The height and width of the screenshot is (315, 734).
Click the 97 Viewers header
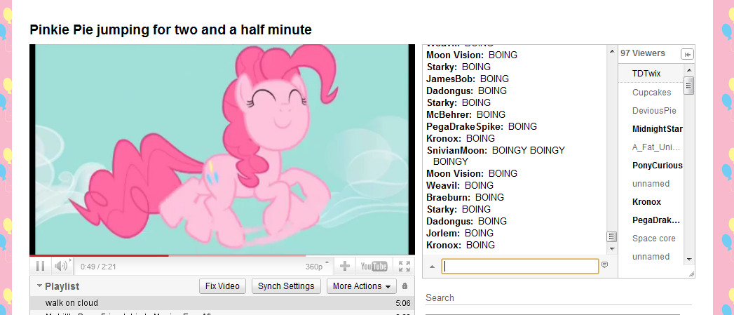(643, 53)
